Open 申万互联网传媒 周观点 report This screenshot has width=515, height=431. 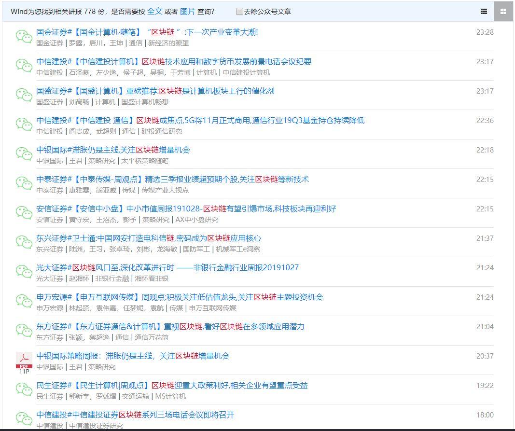pyautogui.click(x=180, y=297)
